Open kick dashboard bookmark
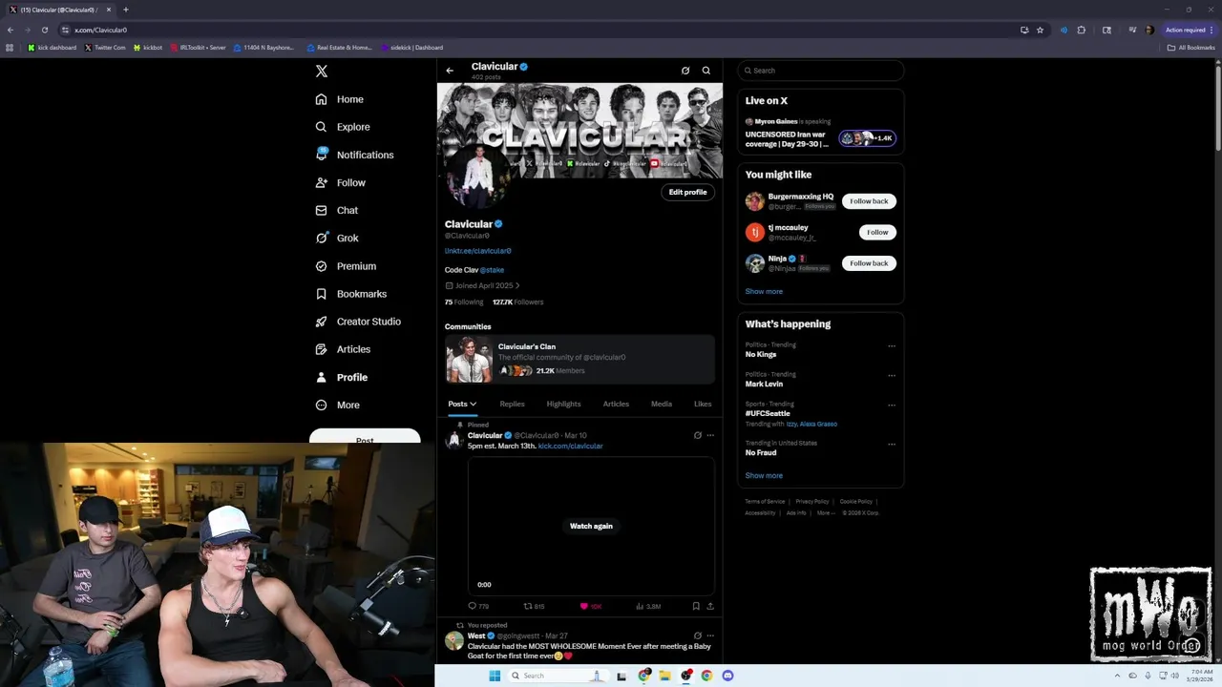 click(52, 48)
